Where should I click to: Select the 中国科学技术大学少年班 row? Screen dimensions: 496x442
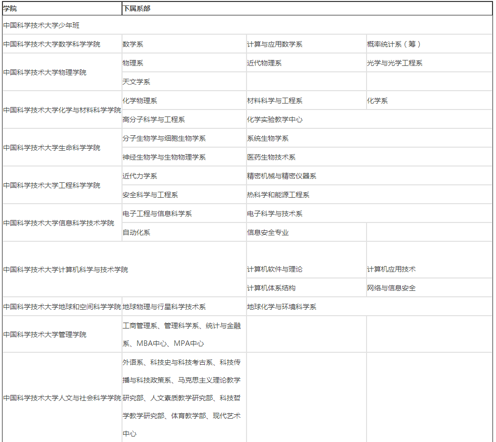pos(248,25)
